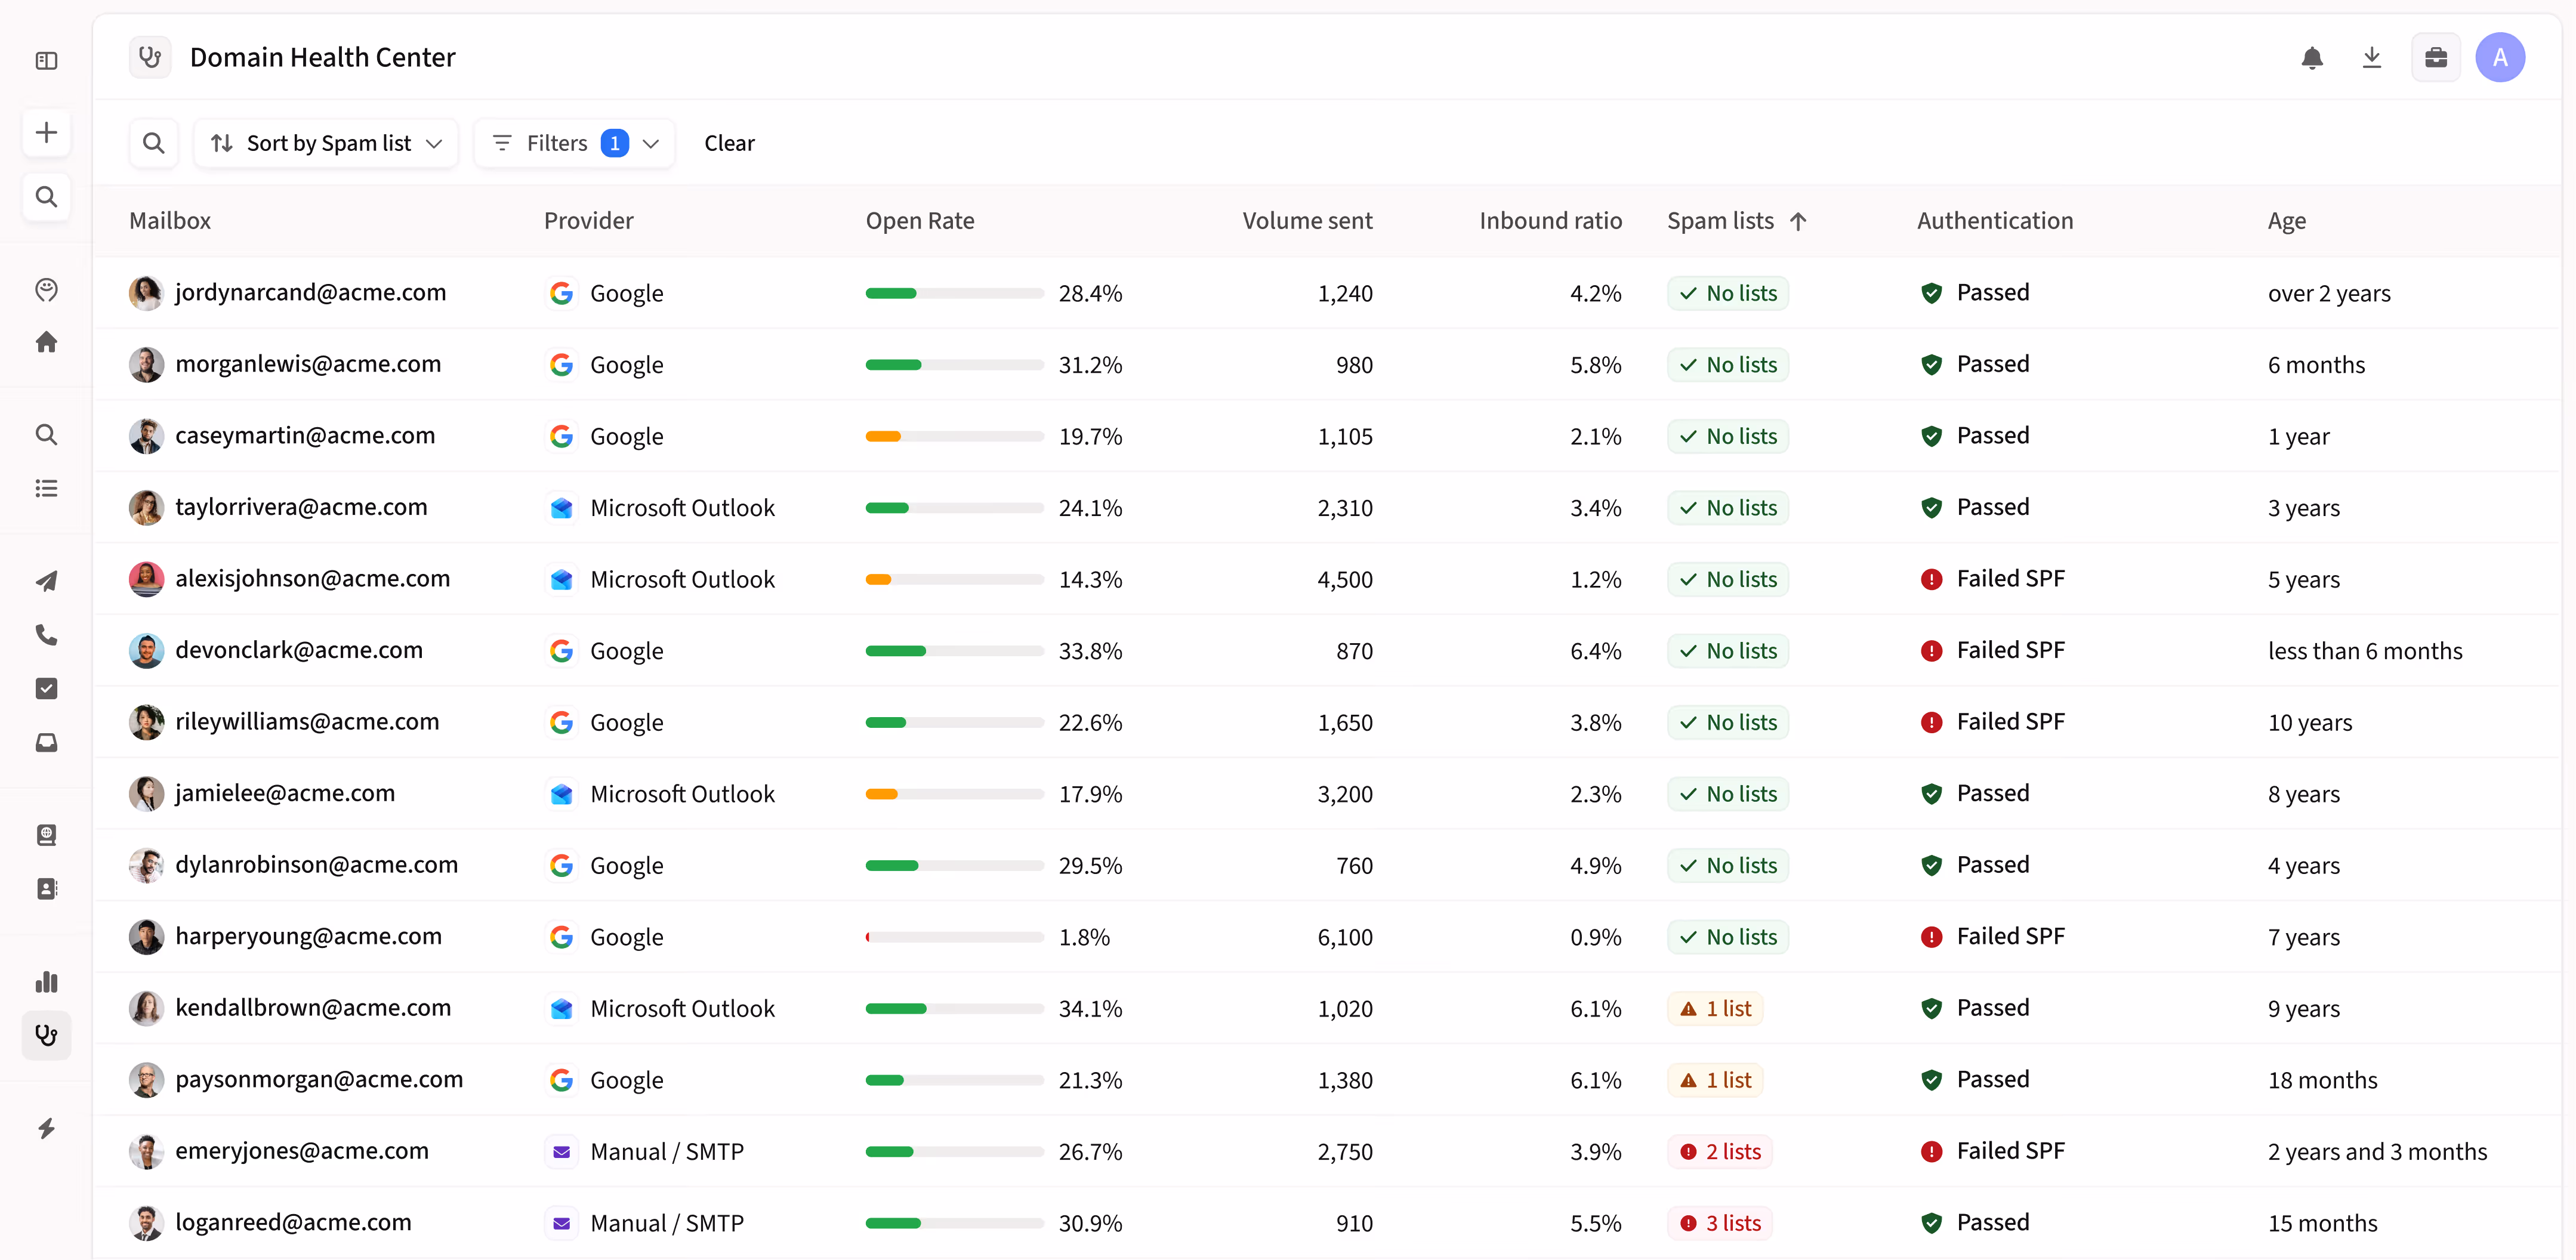Click Passed status for taylorrivera

(x=1975, y=508)
